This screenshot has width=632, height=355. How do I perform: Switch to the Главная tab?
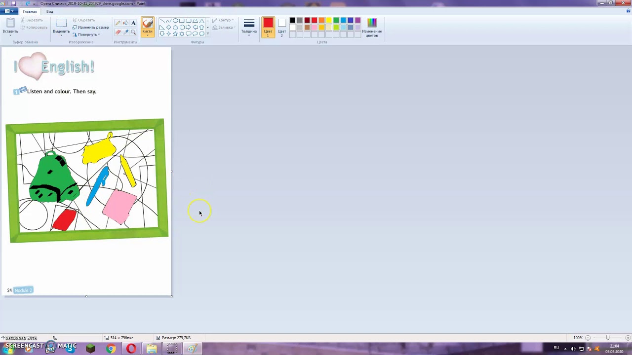(30, 11)
